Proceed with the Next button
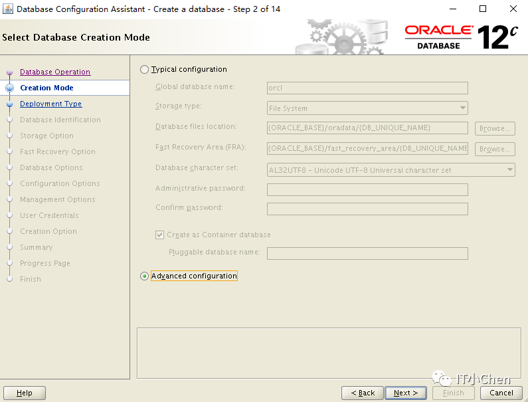The image size is (528, 402). pyautogui.click(x=406, y=393)
